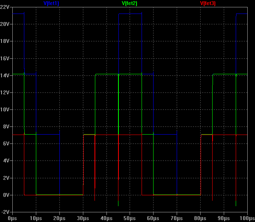Click the 30µs time axis label
Image resolution: width=255 pixels, height=222 pixels.
click(83, 219)
